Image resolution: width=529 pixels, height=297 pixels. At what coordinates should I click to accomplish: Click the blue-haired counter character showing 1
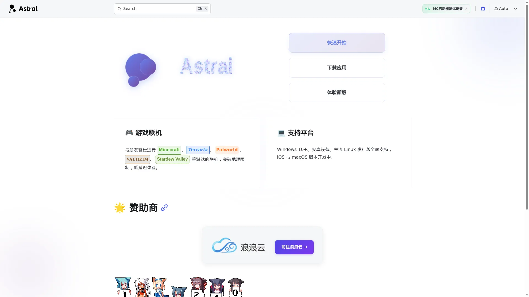tap(123, 287)
